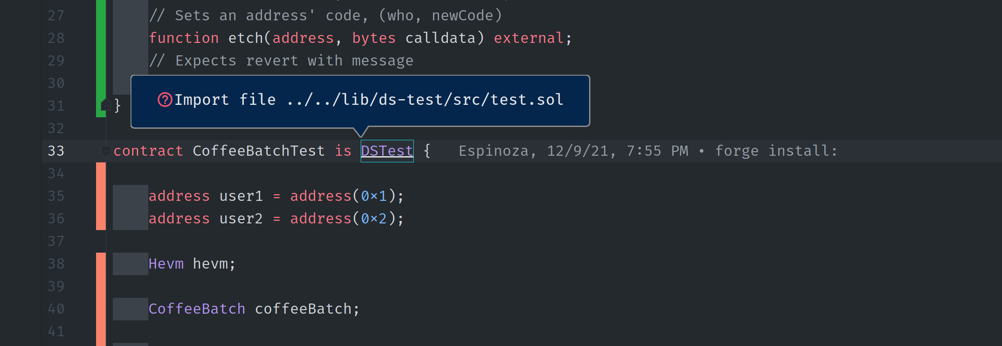Click the CoffeeBatch declaration on line 40
1002x346 pixels.
[197, 309]
